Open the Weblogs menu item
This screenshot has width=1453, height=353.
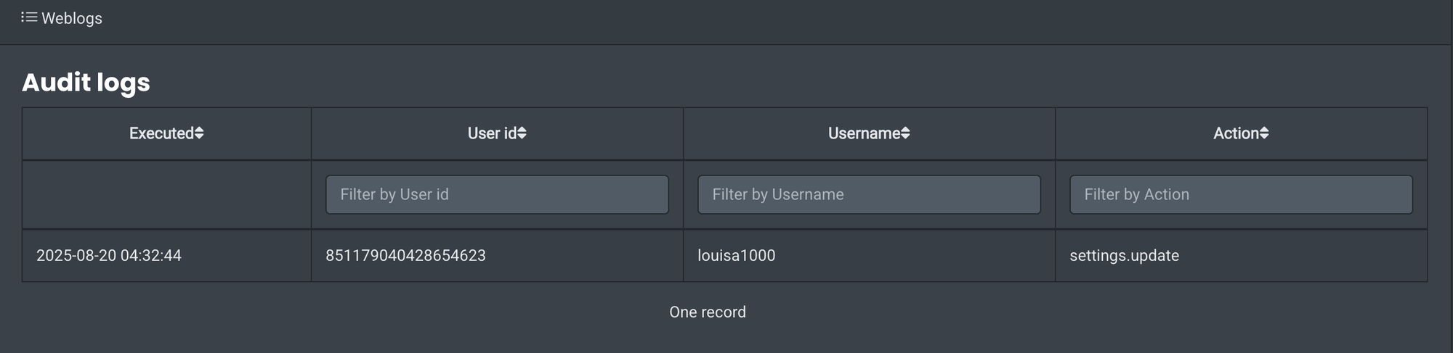[71, 18]
